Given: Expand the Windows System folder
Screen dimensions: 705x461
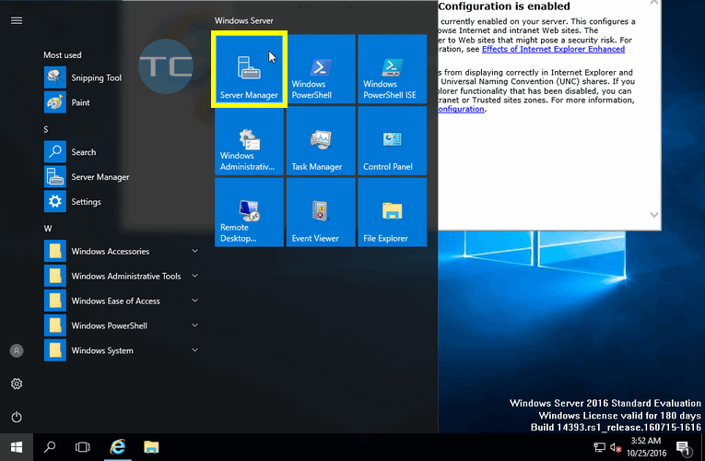Looking at the screenshot, I should 123,350.
